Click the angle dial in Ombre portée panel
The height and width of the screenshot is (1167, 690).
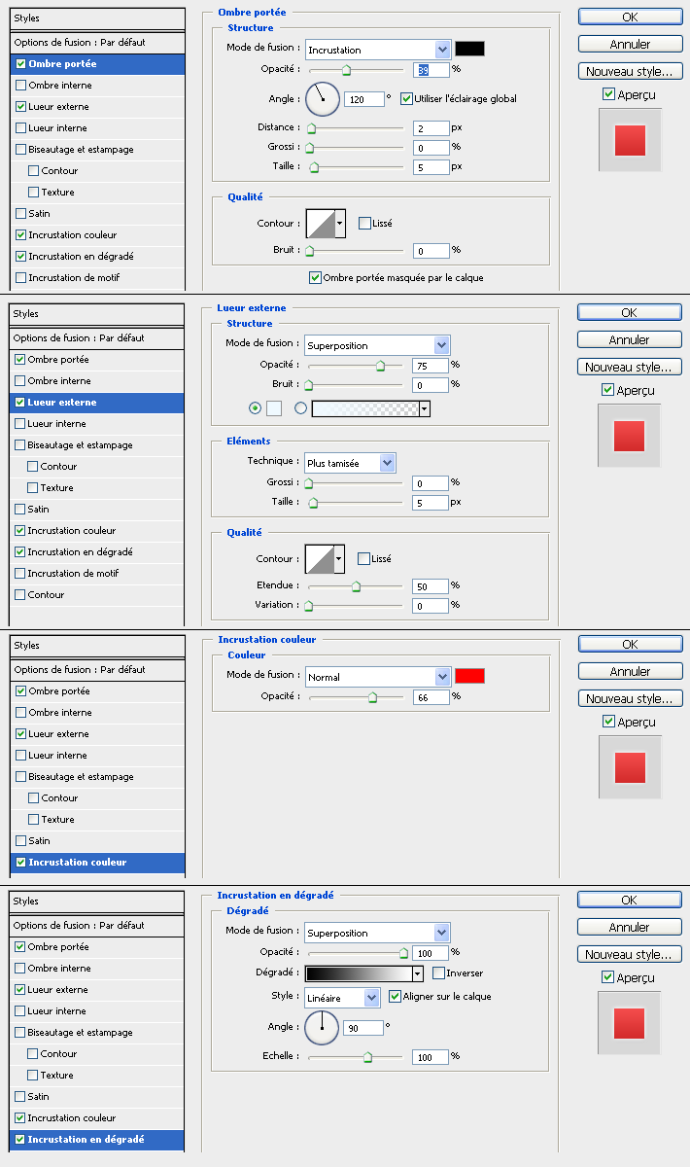point(323,98)
